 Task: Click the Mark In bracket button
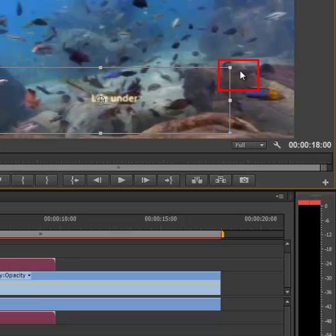tap(23, 180)
